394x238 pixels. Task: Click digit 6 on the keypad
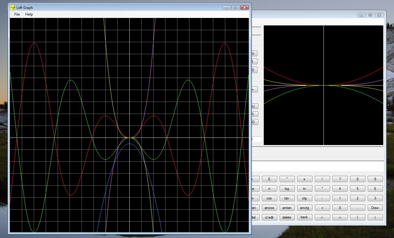coord(375,189)
